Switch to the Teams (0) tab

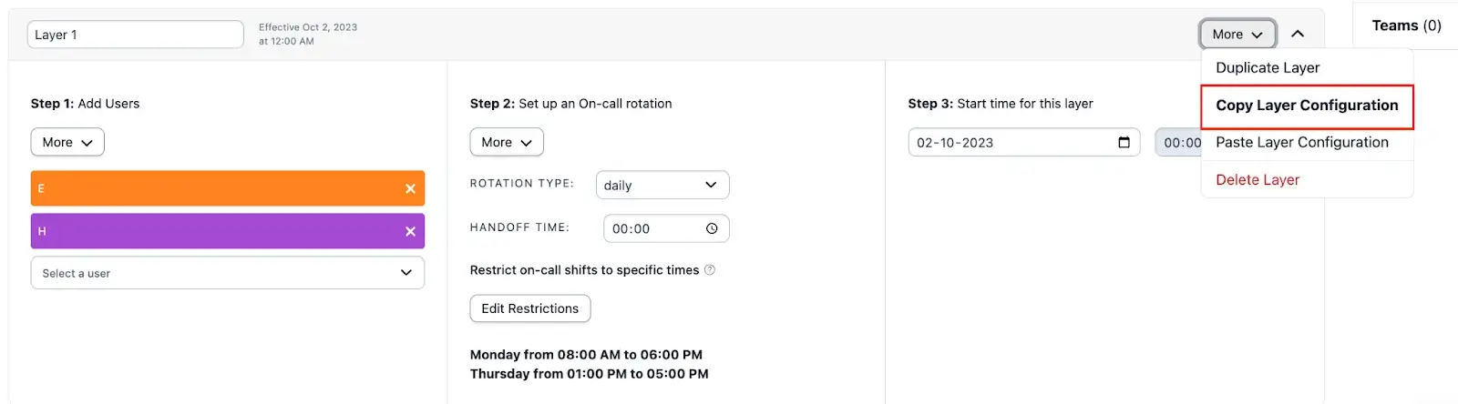[1406, 25]
